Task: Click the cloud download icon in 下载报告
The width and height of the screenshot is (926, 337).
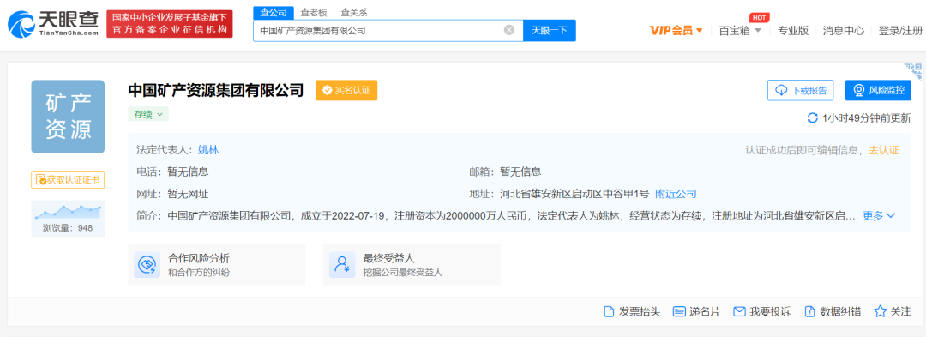Action: pos(781,90)
